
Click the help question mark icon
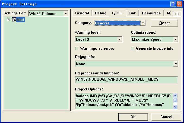pos(173,4)
